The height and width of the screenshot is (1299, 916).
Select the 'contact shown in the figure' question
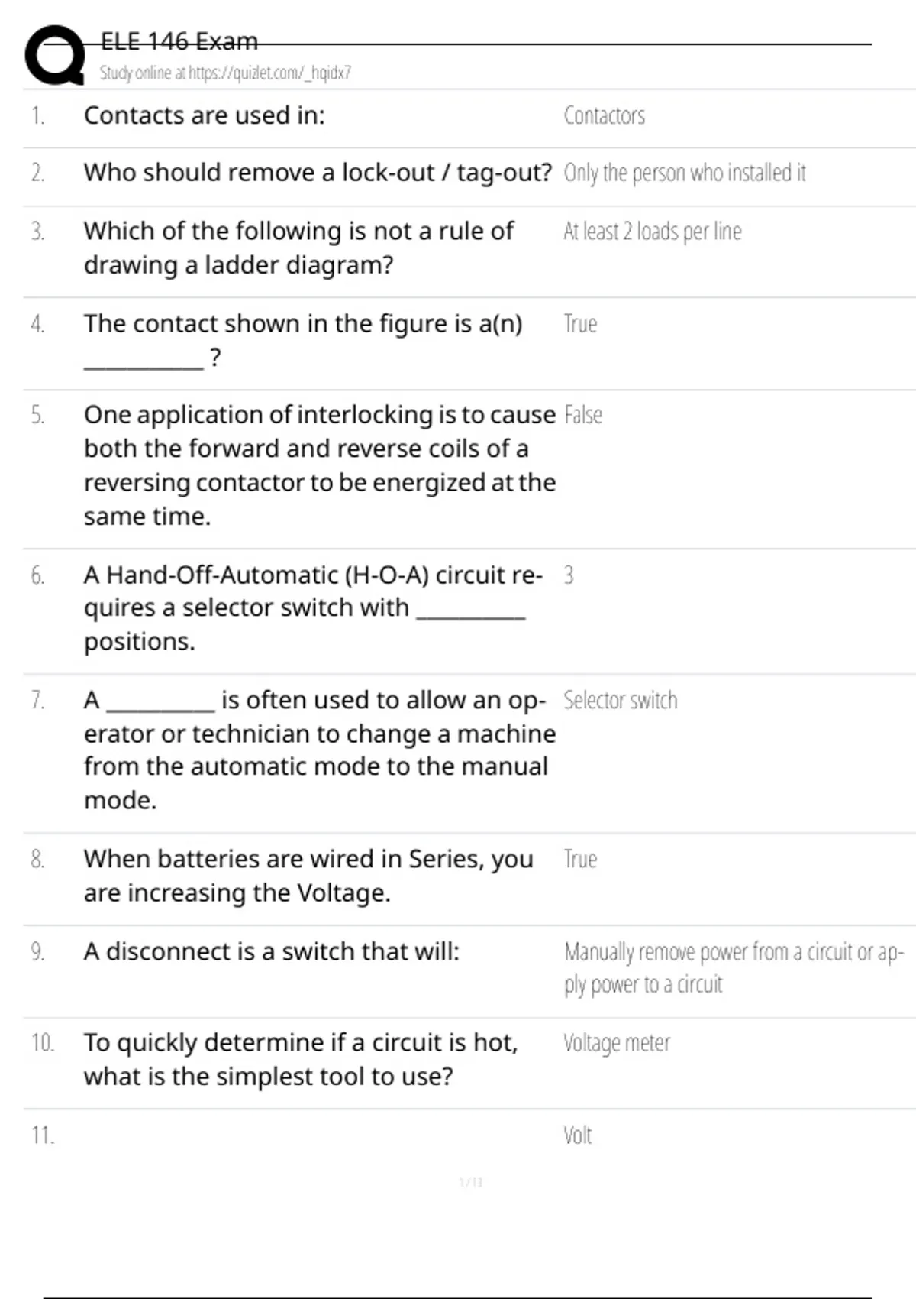[x=303, y=339]
